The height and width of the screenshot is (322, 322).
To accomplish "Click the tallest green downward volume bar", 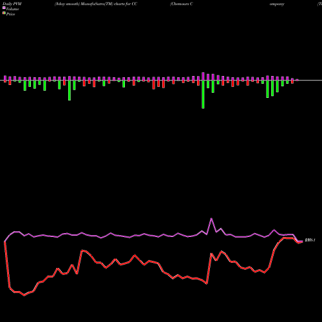I will pyautogui.click(x=203, y=95).
